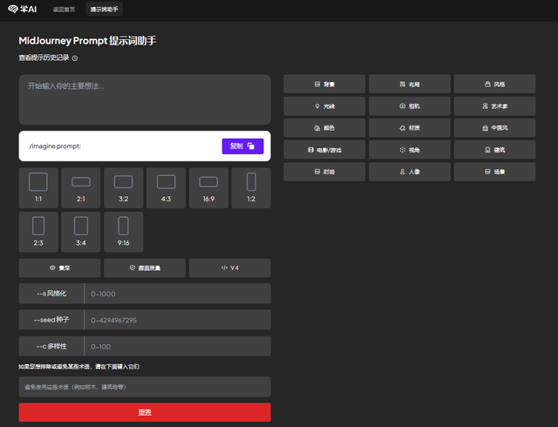558x427 pixels.
Task: Open the 材质 material category
Action: pyautogui.click(x=409, y=128)
